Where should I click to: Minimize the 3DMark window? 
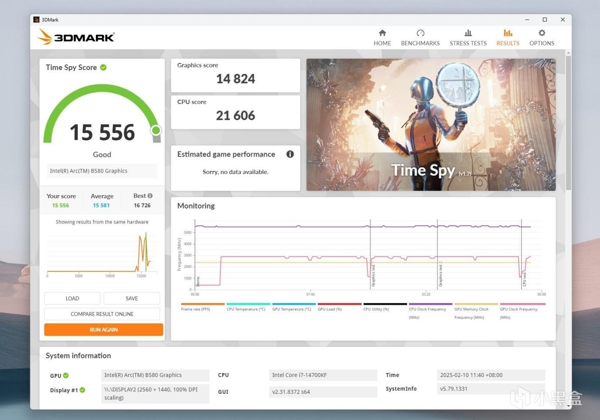(x=527, y=20)
